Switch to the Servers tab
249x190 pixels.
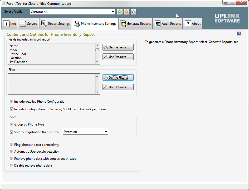tap(28, 24)
